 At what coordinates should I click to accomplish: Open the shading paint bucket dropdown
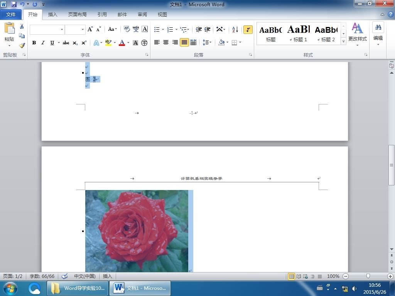coord(227,42)
